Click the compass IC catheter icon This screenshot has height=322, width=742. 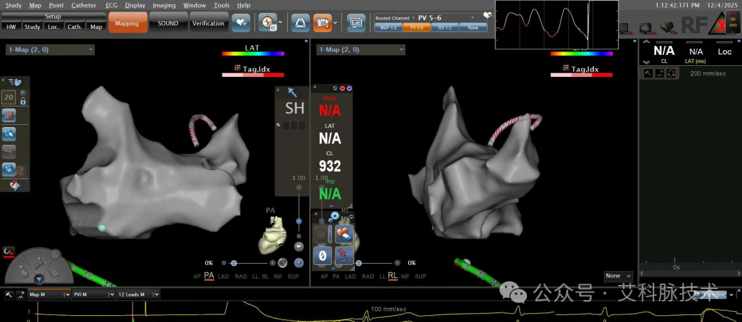point(267,23)
